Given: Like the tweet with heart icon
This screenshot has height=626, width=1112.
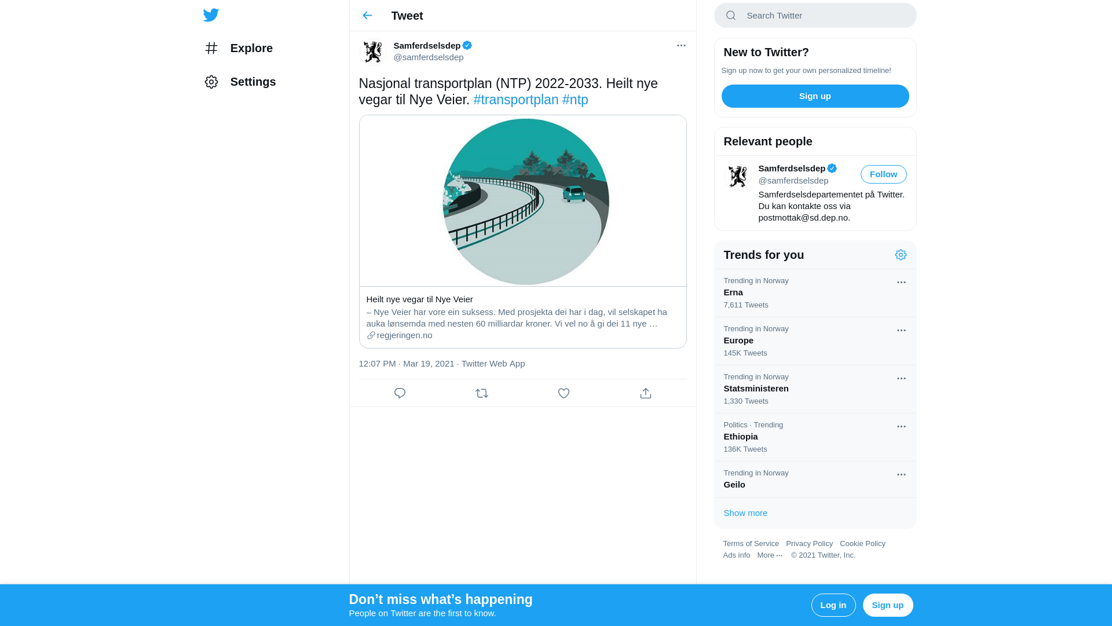Looking at the screenshot, I should point(564,393).
